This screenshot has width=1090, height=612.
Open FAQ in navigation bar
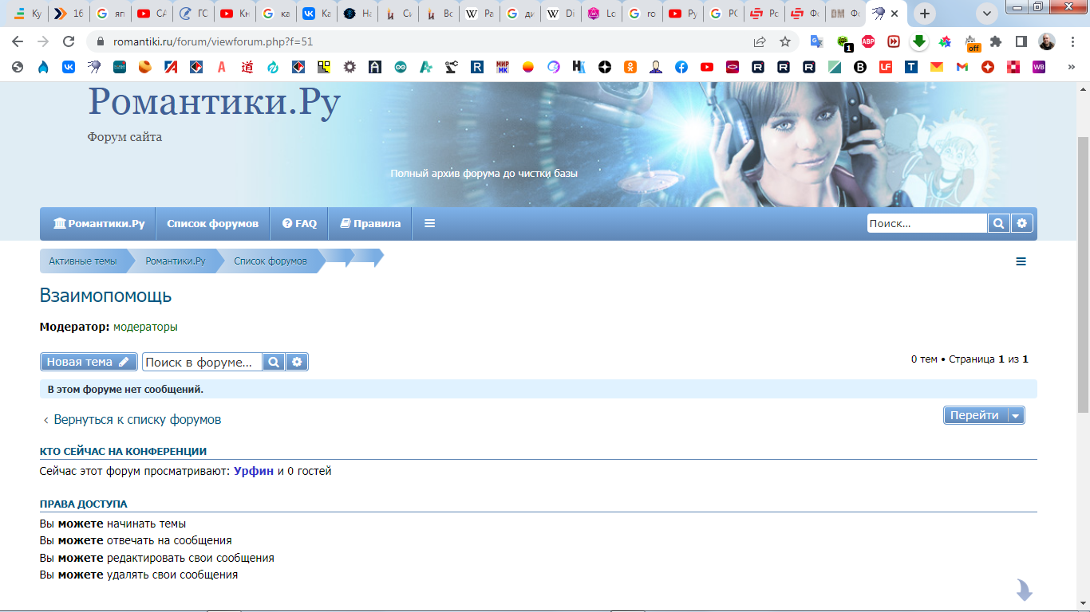click(x=299, y=224)
